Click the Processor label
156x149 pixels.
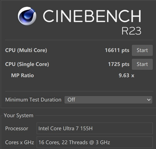pos(17,128)
